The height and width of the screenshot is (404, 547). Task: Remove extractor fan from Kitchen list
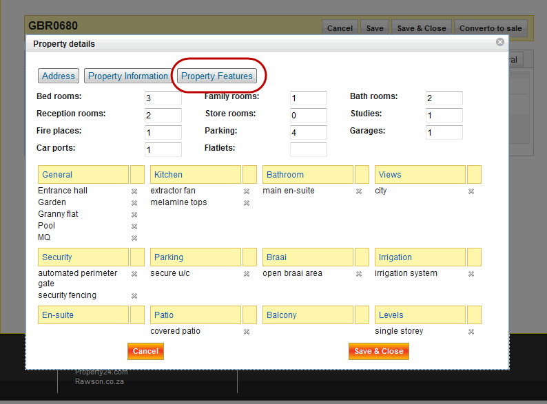pos(247,191)
